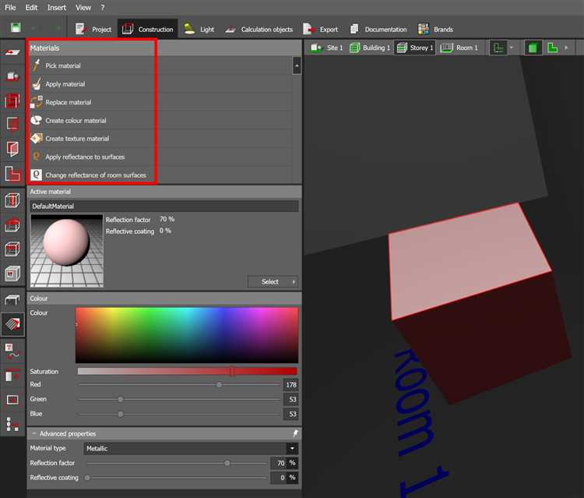Choose the Apply material brush tool
The width and height of the screenshot is (584, 498).
37,84
